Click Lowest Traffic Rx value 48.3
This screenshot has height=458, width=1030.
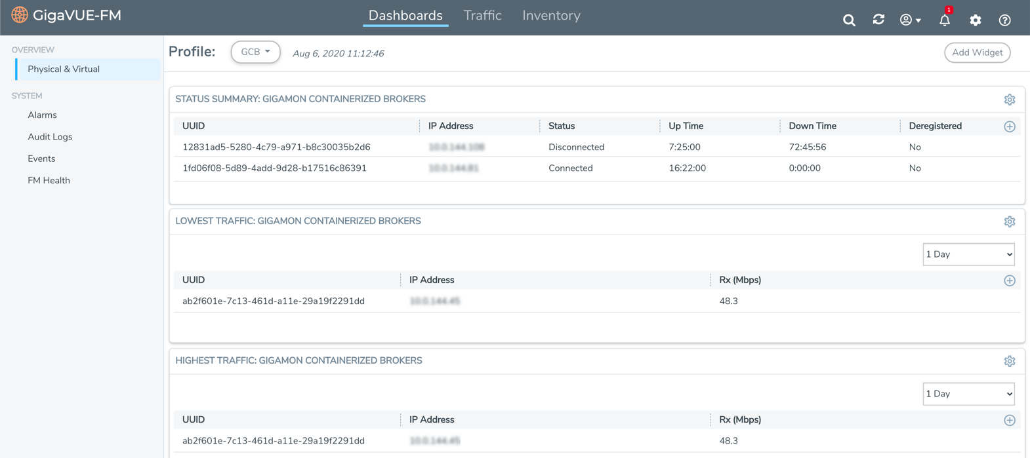[728, 301]
